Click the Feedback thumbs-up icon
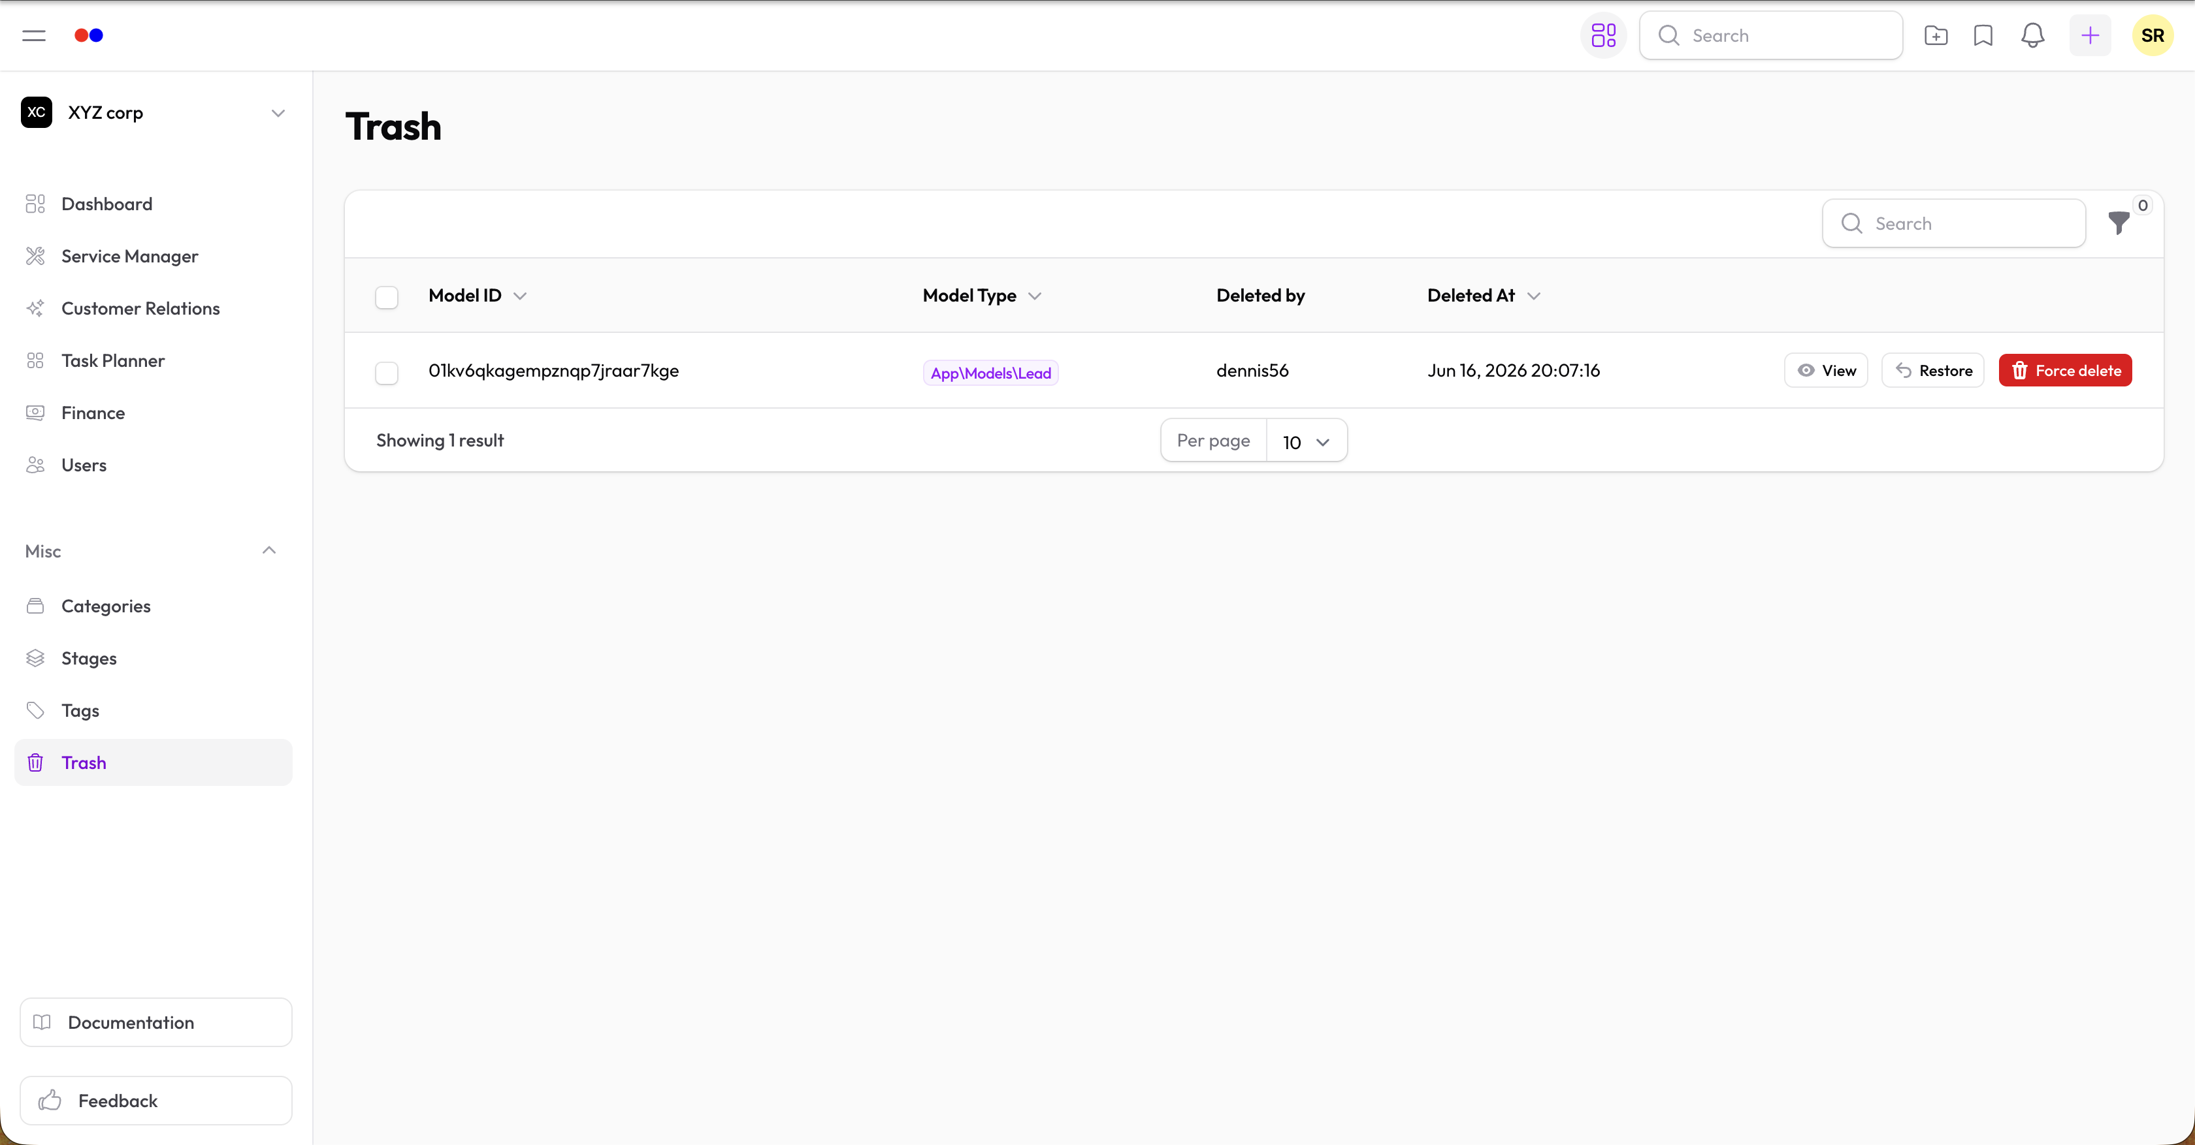The height and width of the screenshot is (1145, 2195). point(50,1100)
